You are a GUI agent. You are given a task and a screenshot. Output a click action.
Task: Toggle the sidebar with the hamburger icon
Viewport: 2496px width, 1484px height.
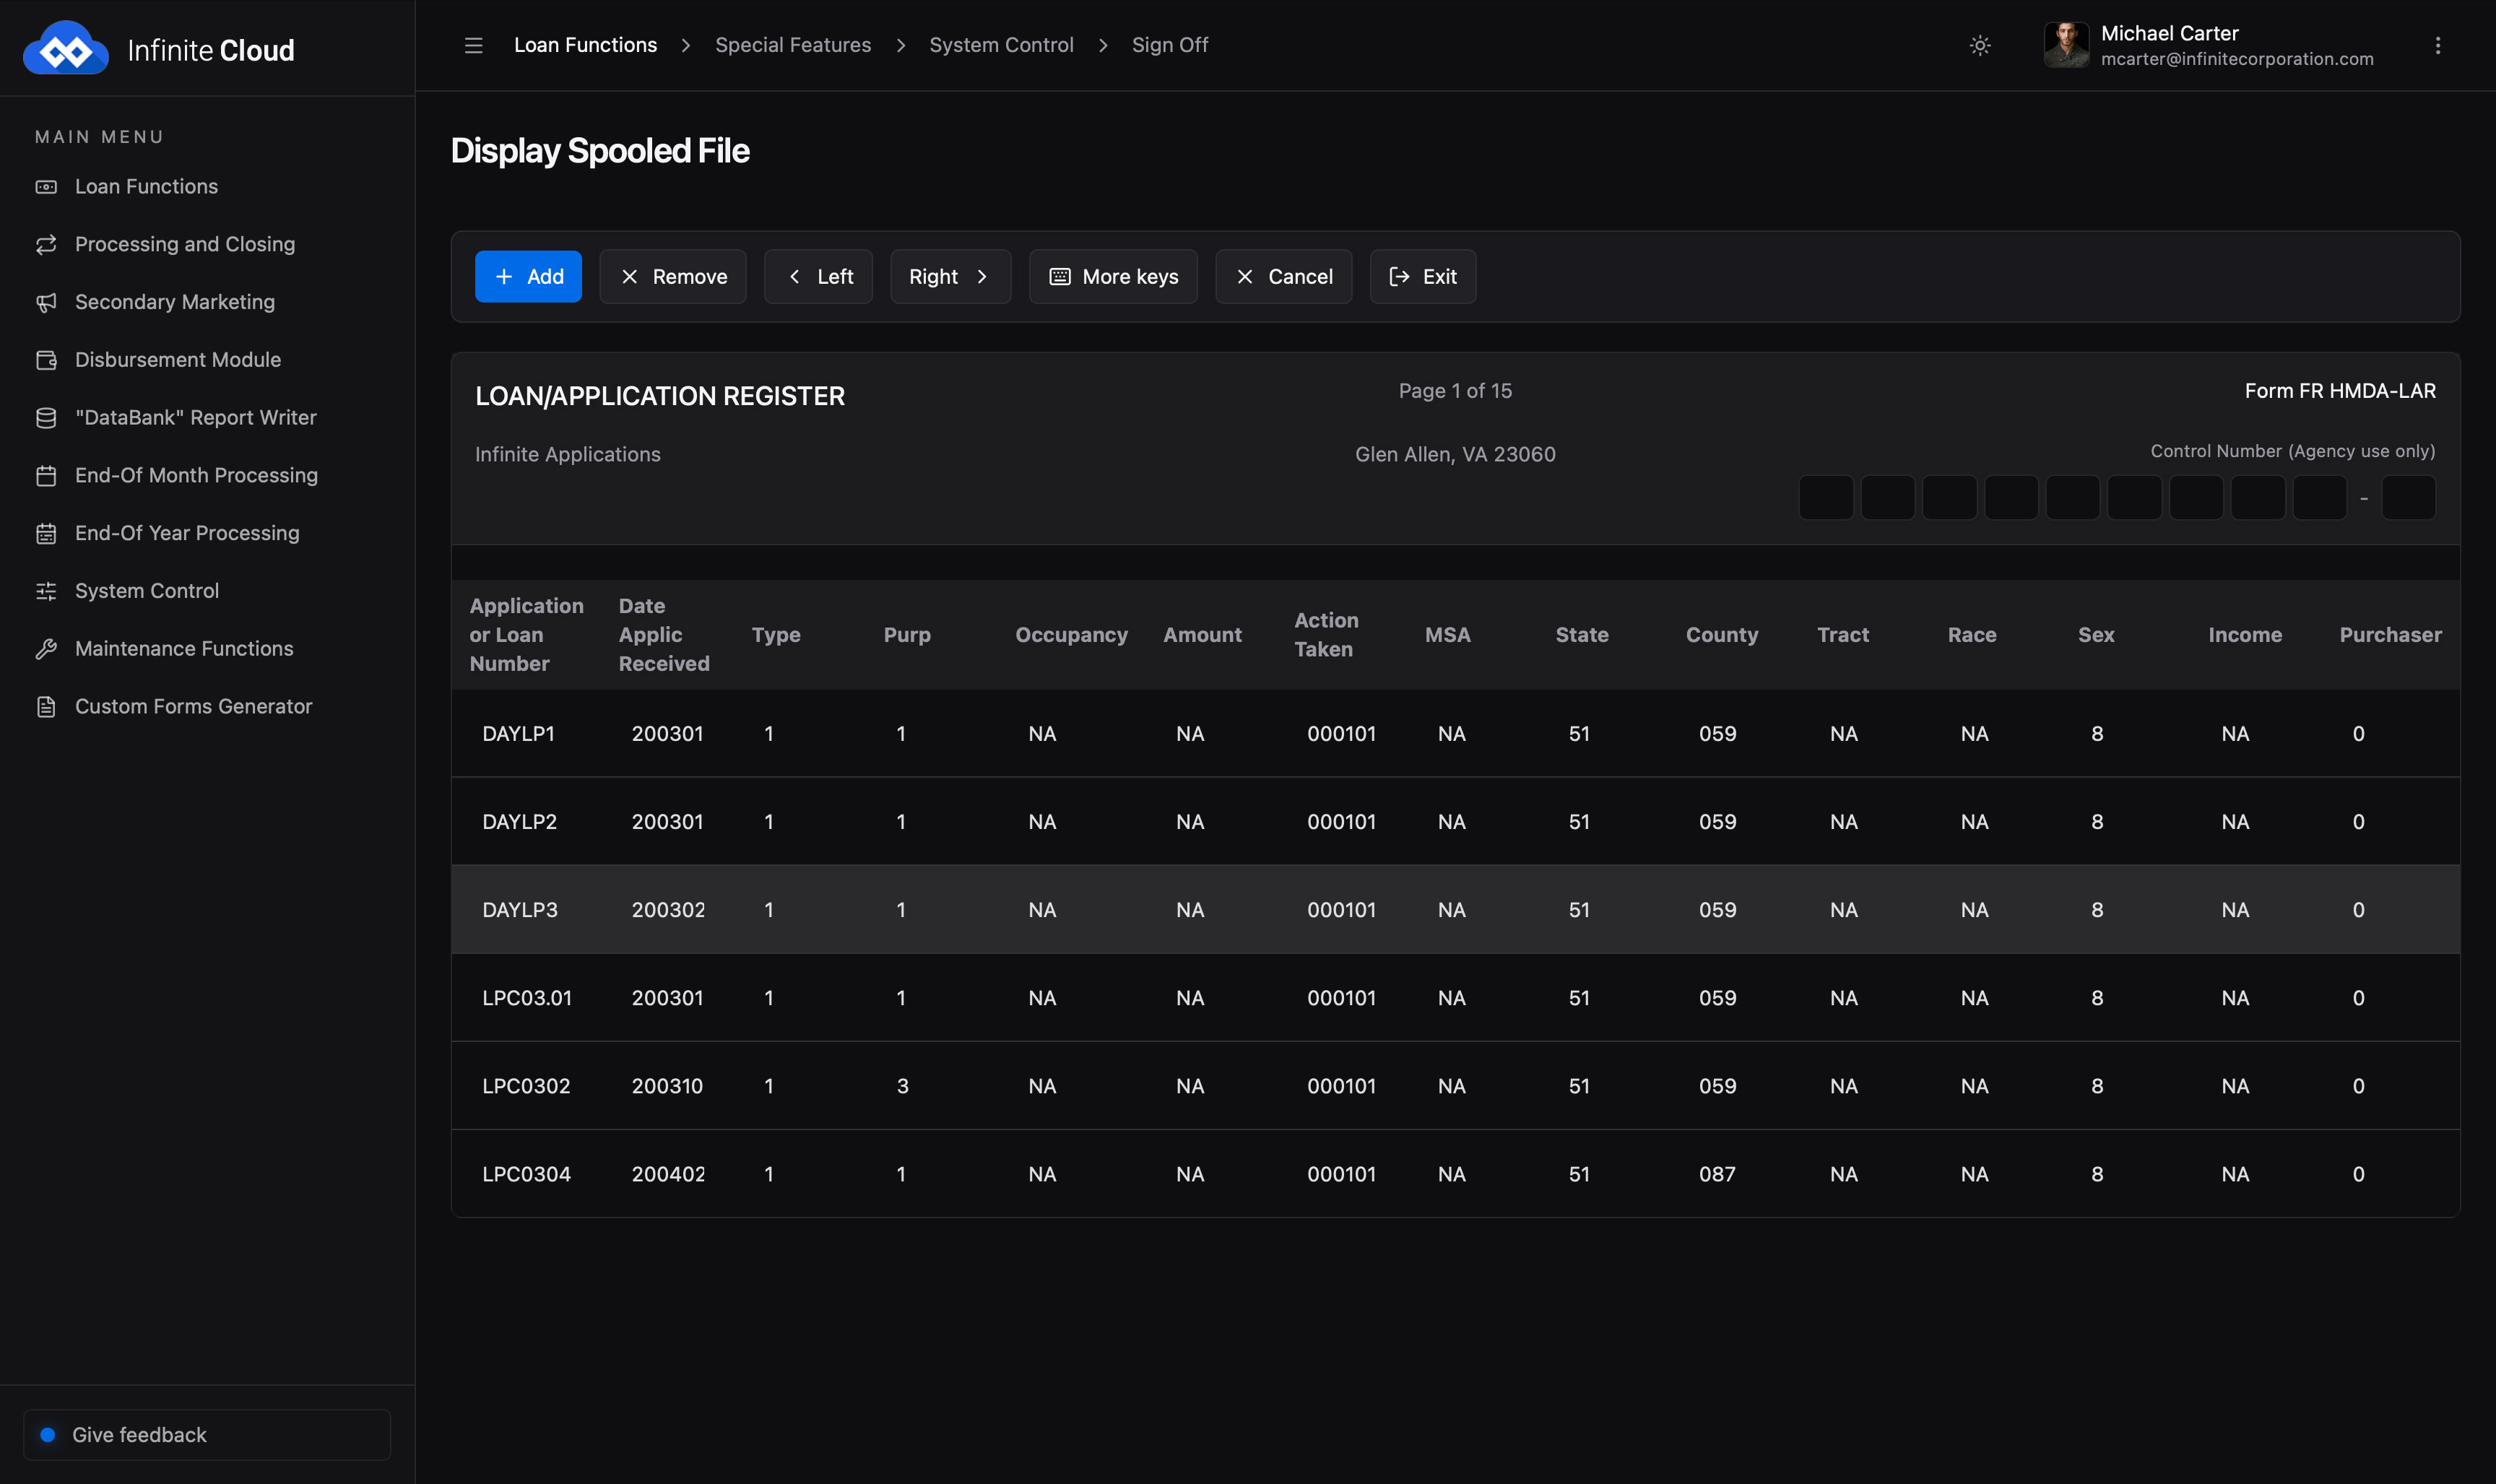click(x=473, y=46)
